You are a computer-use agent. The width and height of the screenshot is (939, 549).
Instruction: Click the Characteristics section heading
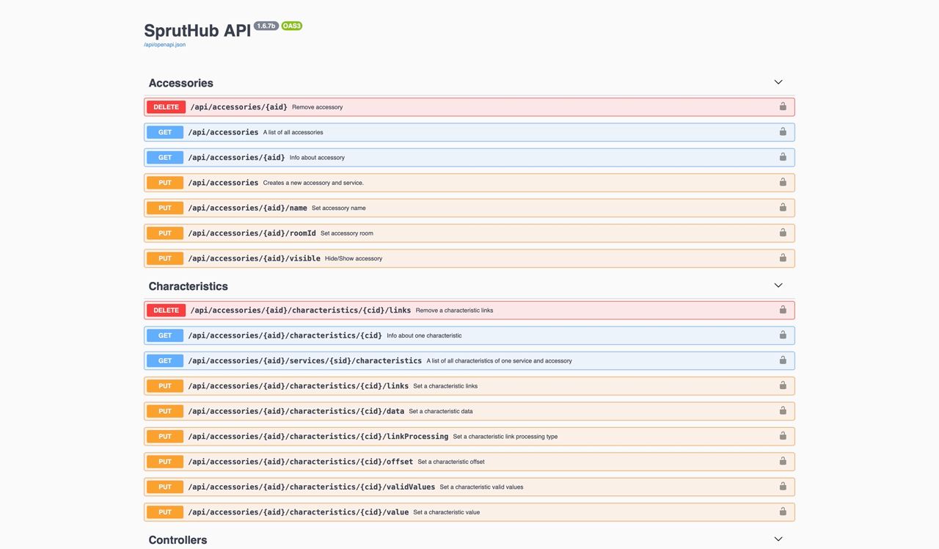188,286
